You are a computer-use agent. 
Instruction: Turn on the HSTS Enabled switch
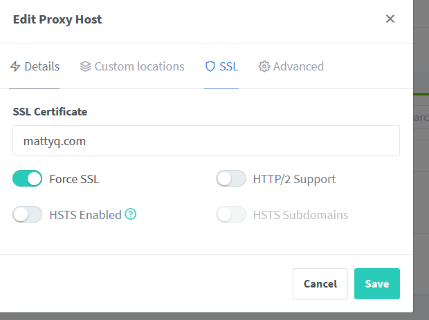pyautogui.click(x=28, y=214)
